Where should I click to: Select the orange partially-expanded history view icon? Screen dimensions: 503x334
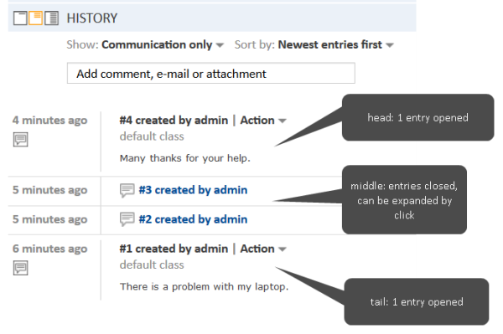tap(35, 18)
